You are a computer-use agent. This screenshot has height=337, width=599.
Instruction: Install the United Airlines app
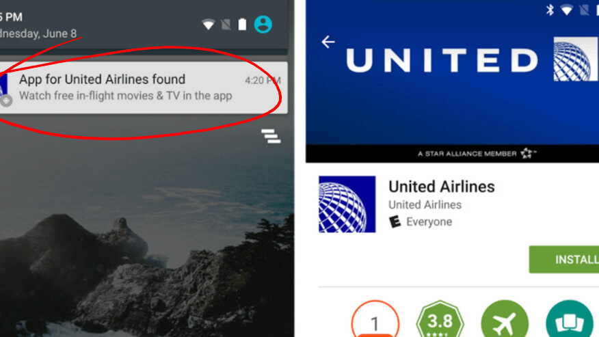[564, 260]
